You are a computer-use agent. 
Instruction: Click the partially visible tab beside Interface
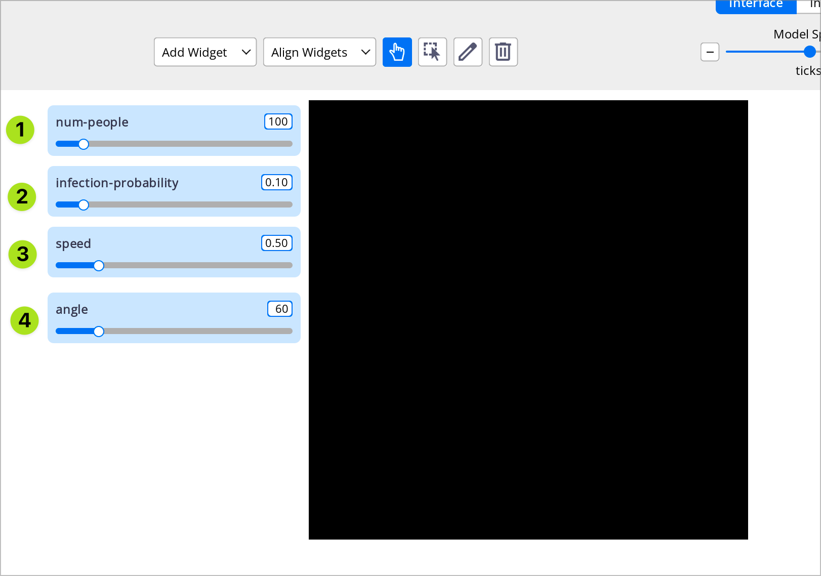coord(813,4)
